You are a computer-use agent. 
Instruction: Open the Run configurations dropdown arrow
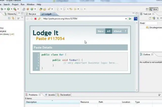pos(11,9)
